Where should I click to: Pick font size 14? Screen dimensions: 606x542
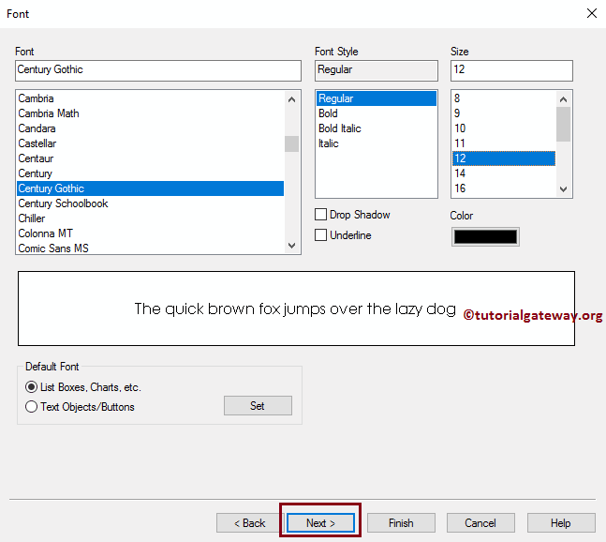pos(504,173)
